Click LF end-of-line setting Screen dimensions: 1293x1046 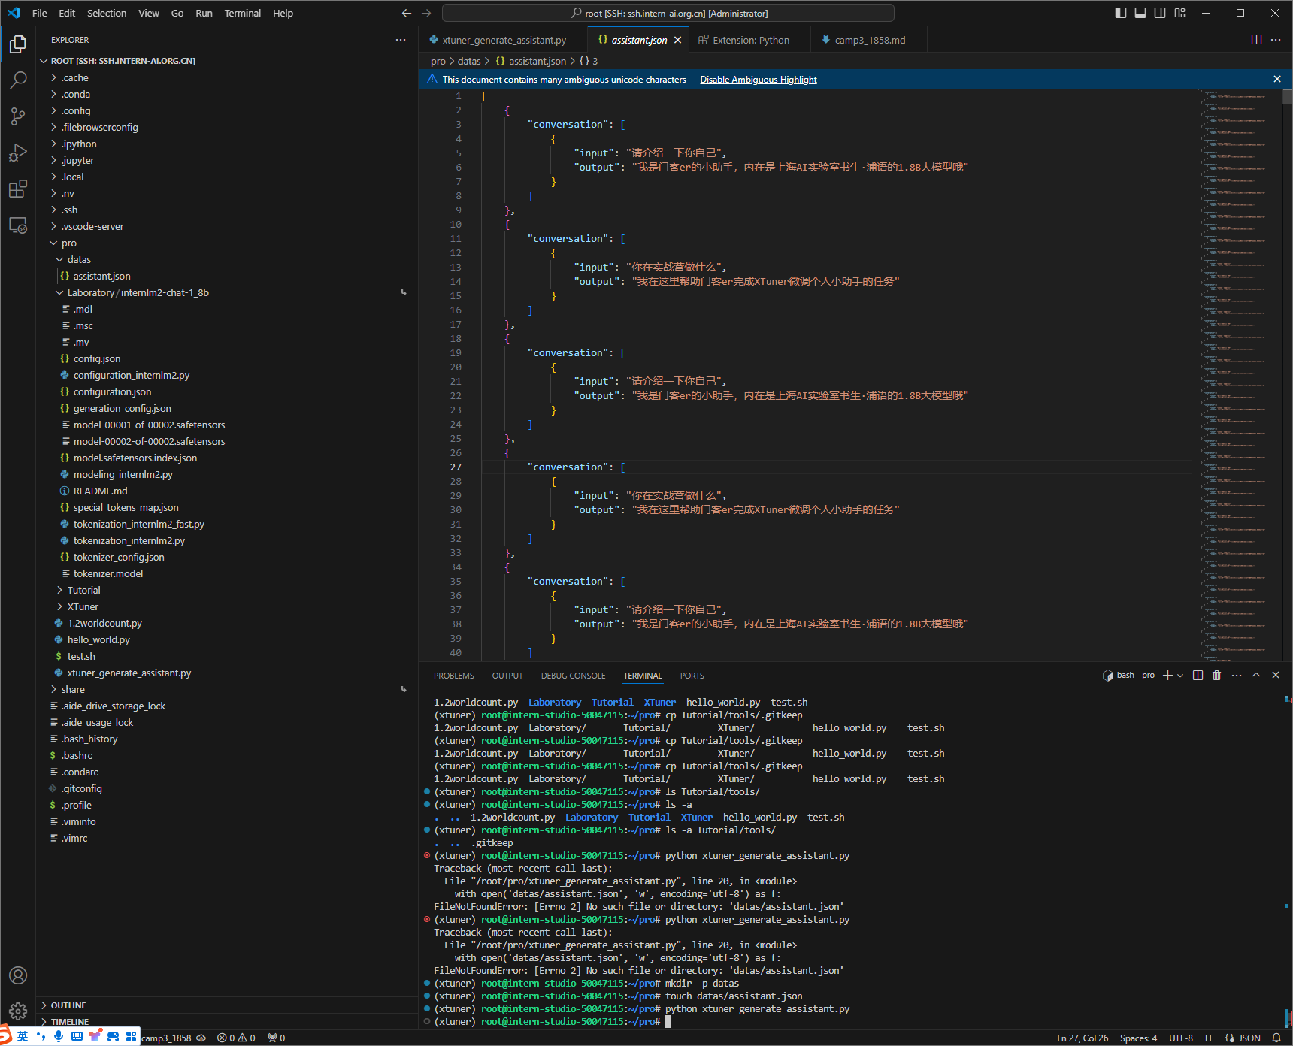click(1210, 1038)
